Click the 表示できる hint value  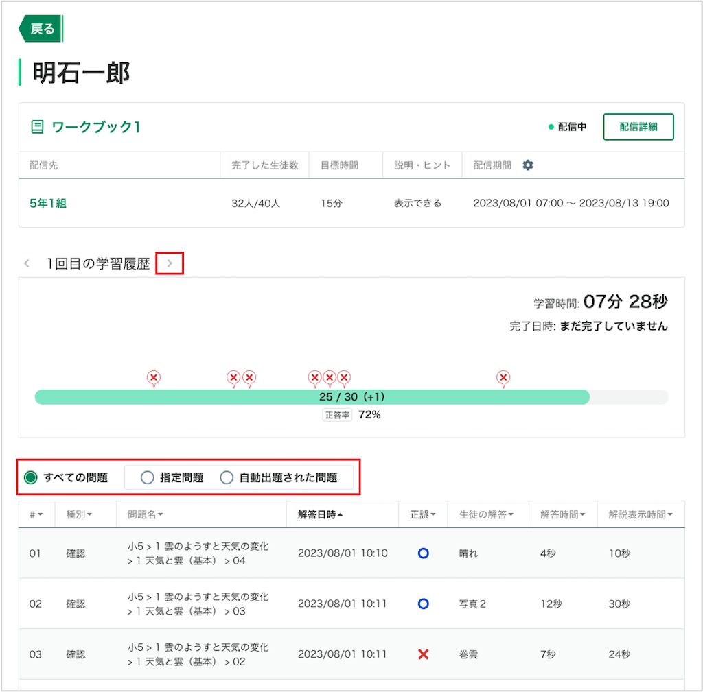(417, 203)
